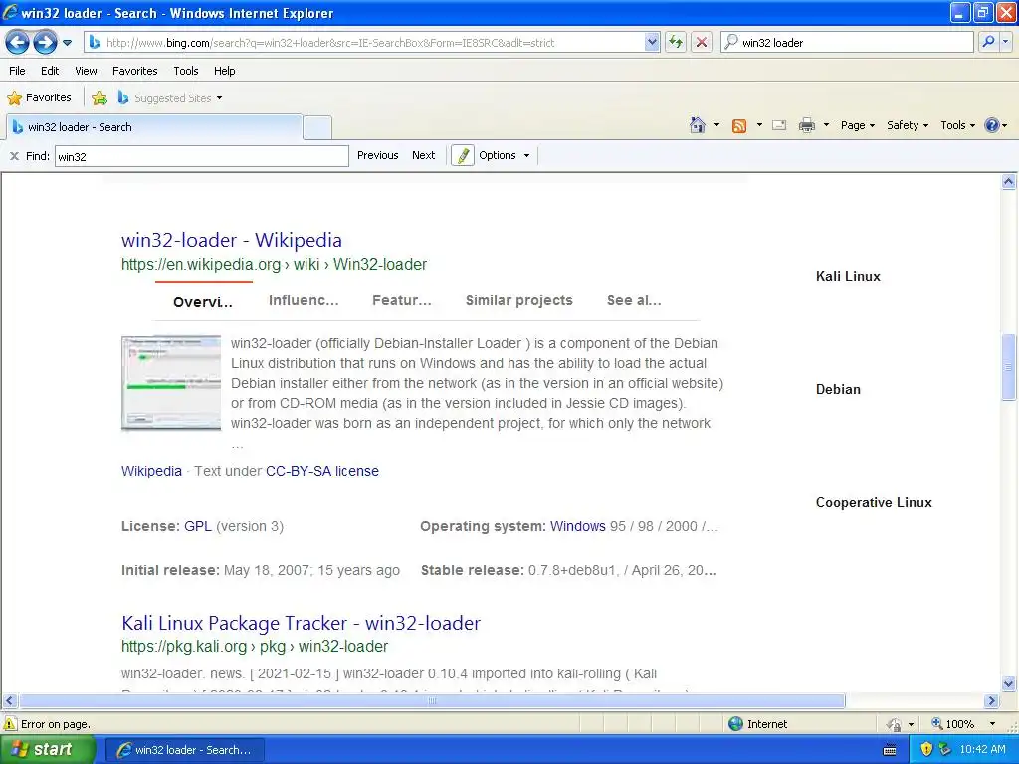This screenshot has width=1019, height=764.
Task: Select the win32 loader - Search tab
Action: [x=154, y=127]
